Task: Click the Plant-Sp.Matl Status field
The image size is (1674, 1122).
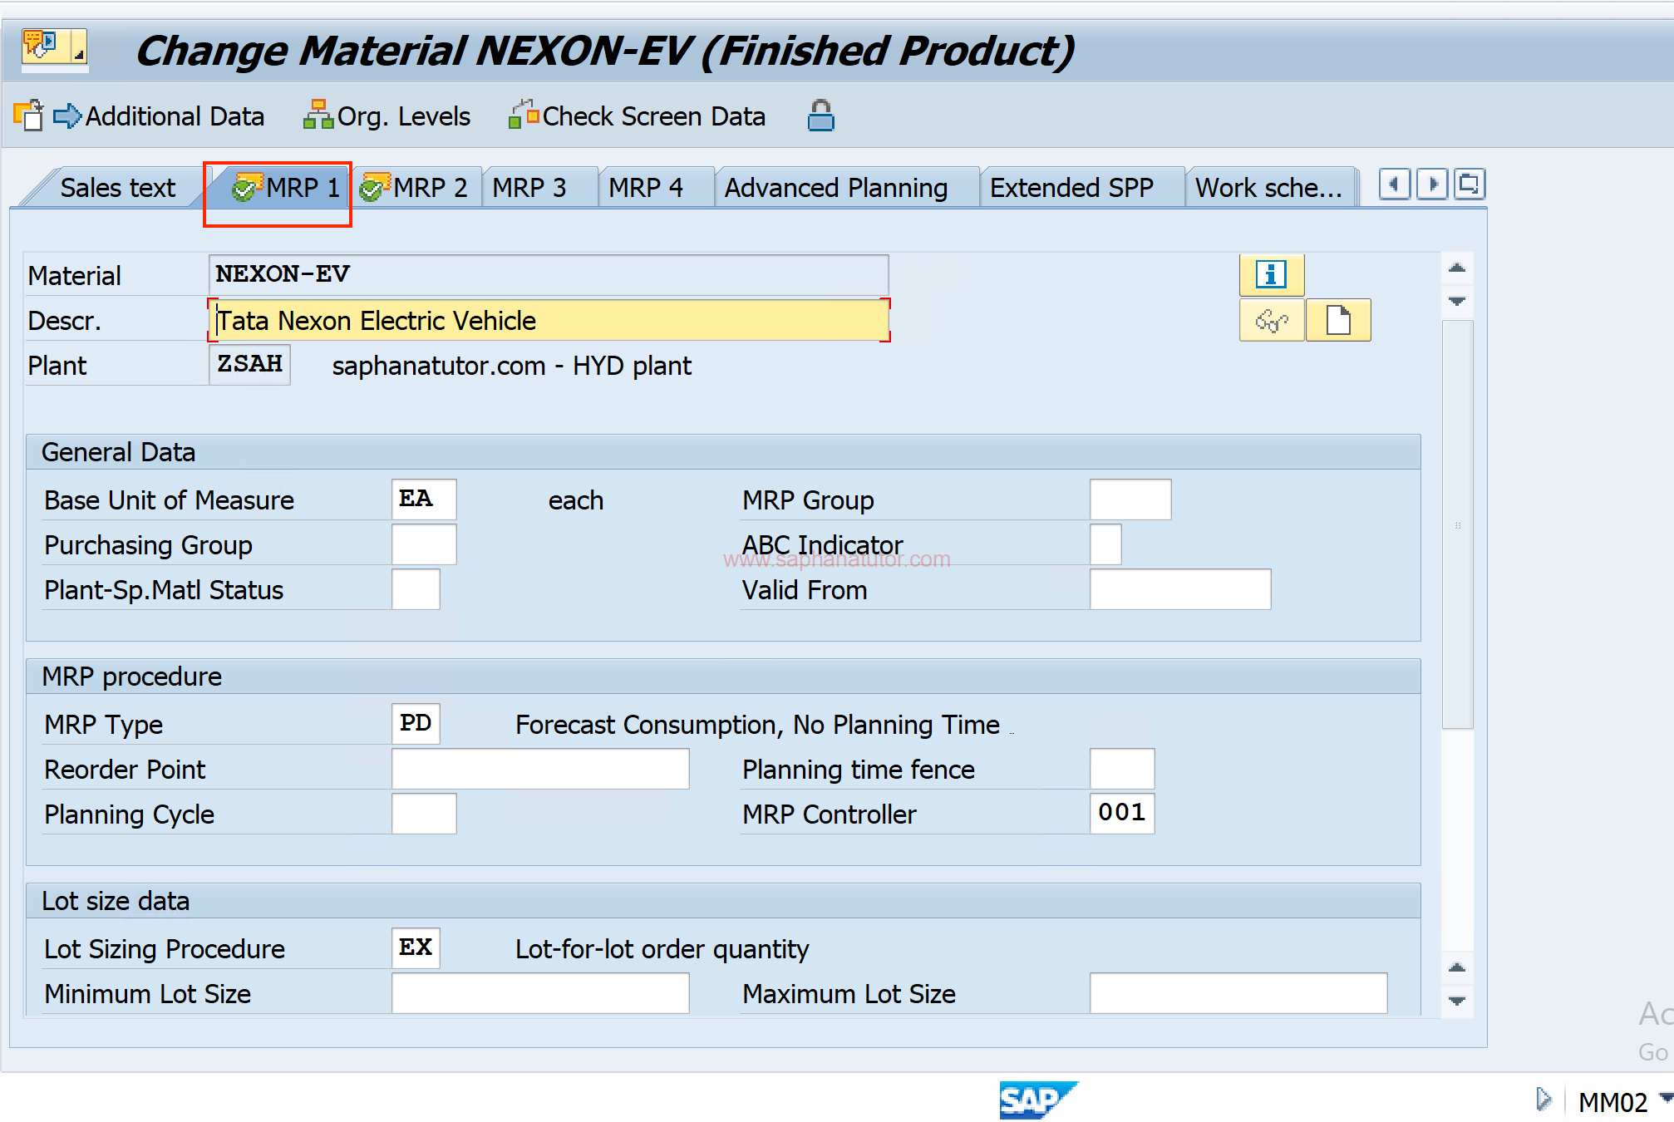Action: pyautogui.click(x=416, y=589)
